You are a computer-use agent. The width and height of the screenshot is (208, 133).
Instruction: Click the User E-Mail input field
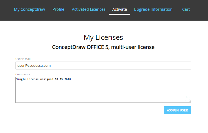pyautogui.click(x=103, y=65)
